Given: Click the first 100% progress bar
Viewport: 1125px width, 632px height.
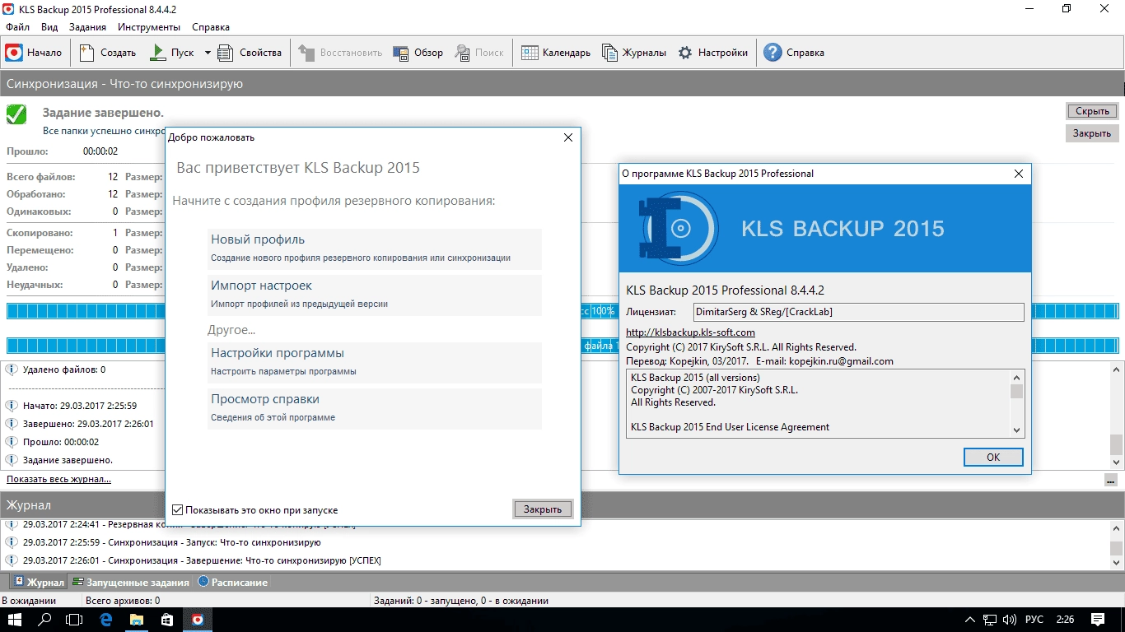Looking at the screenshot, I should (x=562, y=311).
